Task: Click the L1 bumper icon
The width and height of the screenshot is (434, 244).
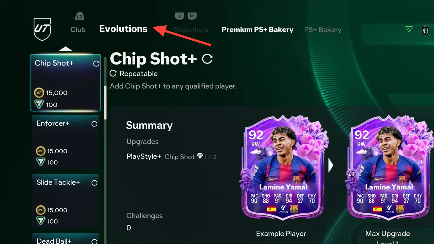Action: [x=179, y=16]
